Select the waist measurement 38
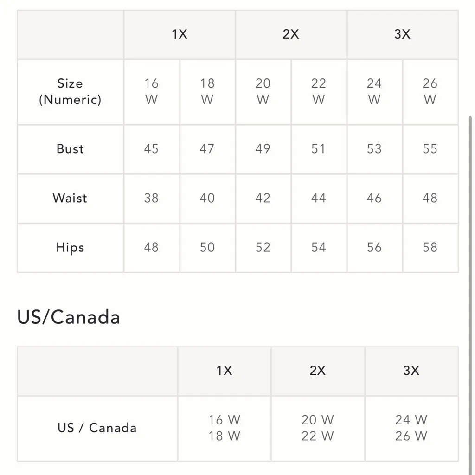Viewport: 475px width, 475px height. pos(151,198)
